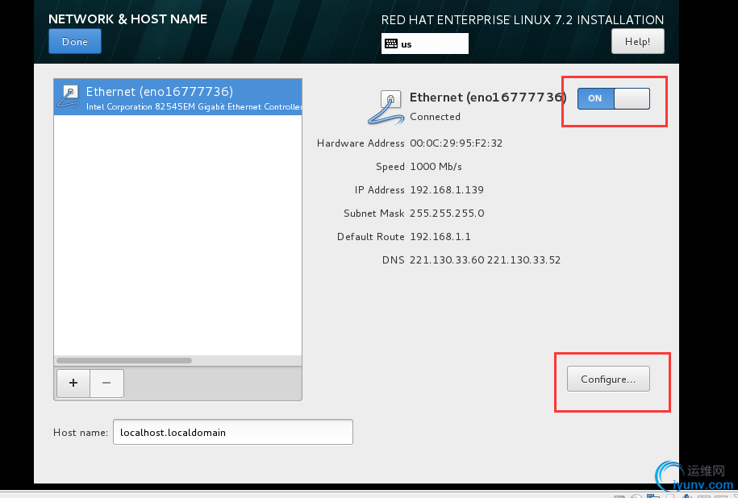The height and width of the screenshot is (498, 738).
Task: Toggle the Ethernet connection ON switch
Action: (614, 99)
